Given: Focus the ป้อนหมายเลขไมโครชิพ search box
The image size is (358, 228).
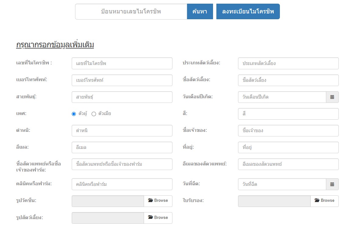Looking at the screenshot, I should coord(131,12).
